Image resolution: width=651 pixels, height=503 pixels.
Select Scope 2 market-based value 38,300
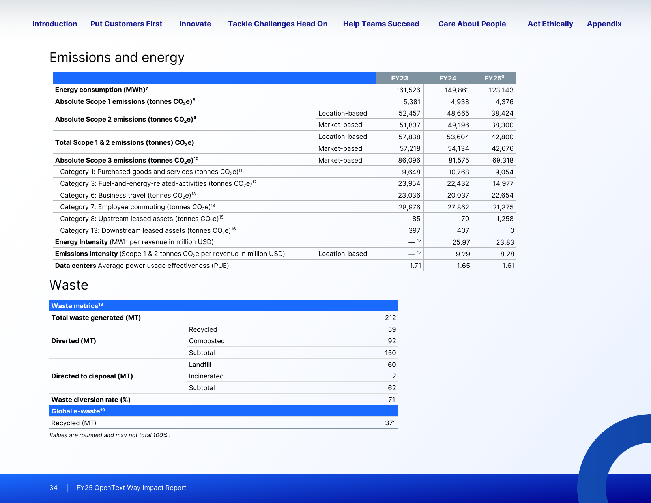[x=502, y=125]
